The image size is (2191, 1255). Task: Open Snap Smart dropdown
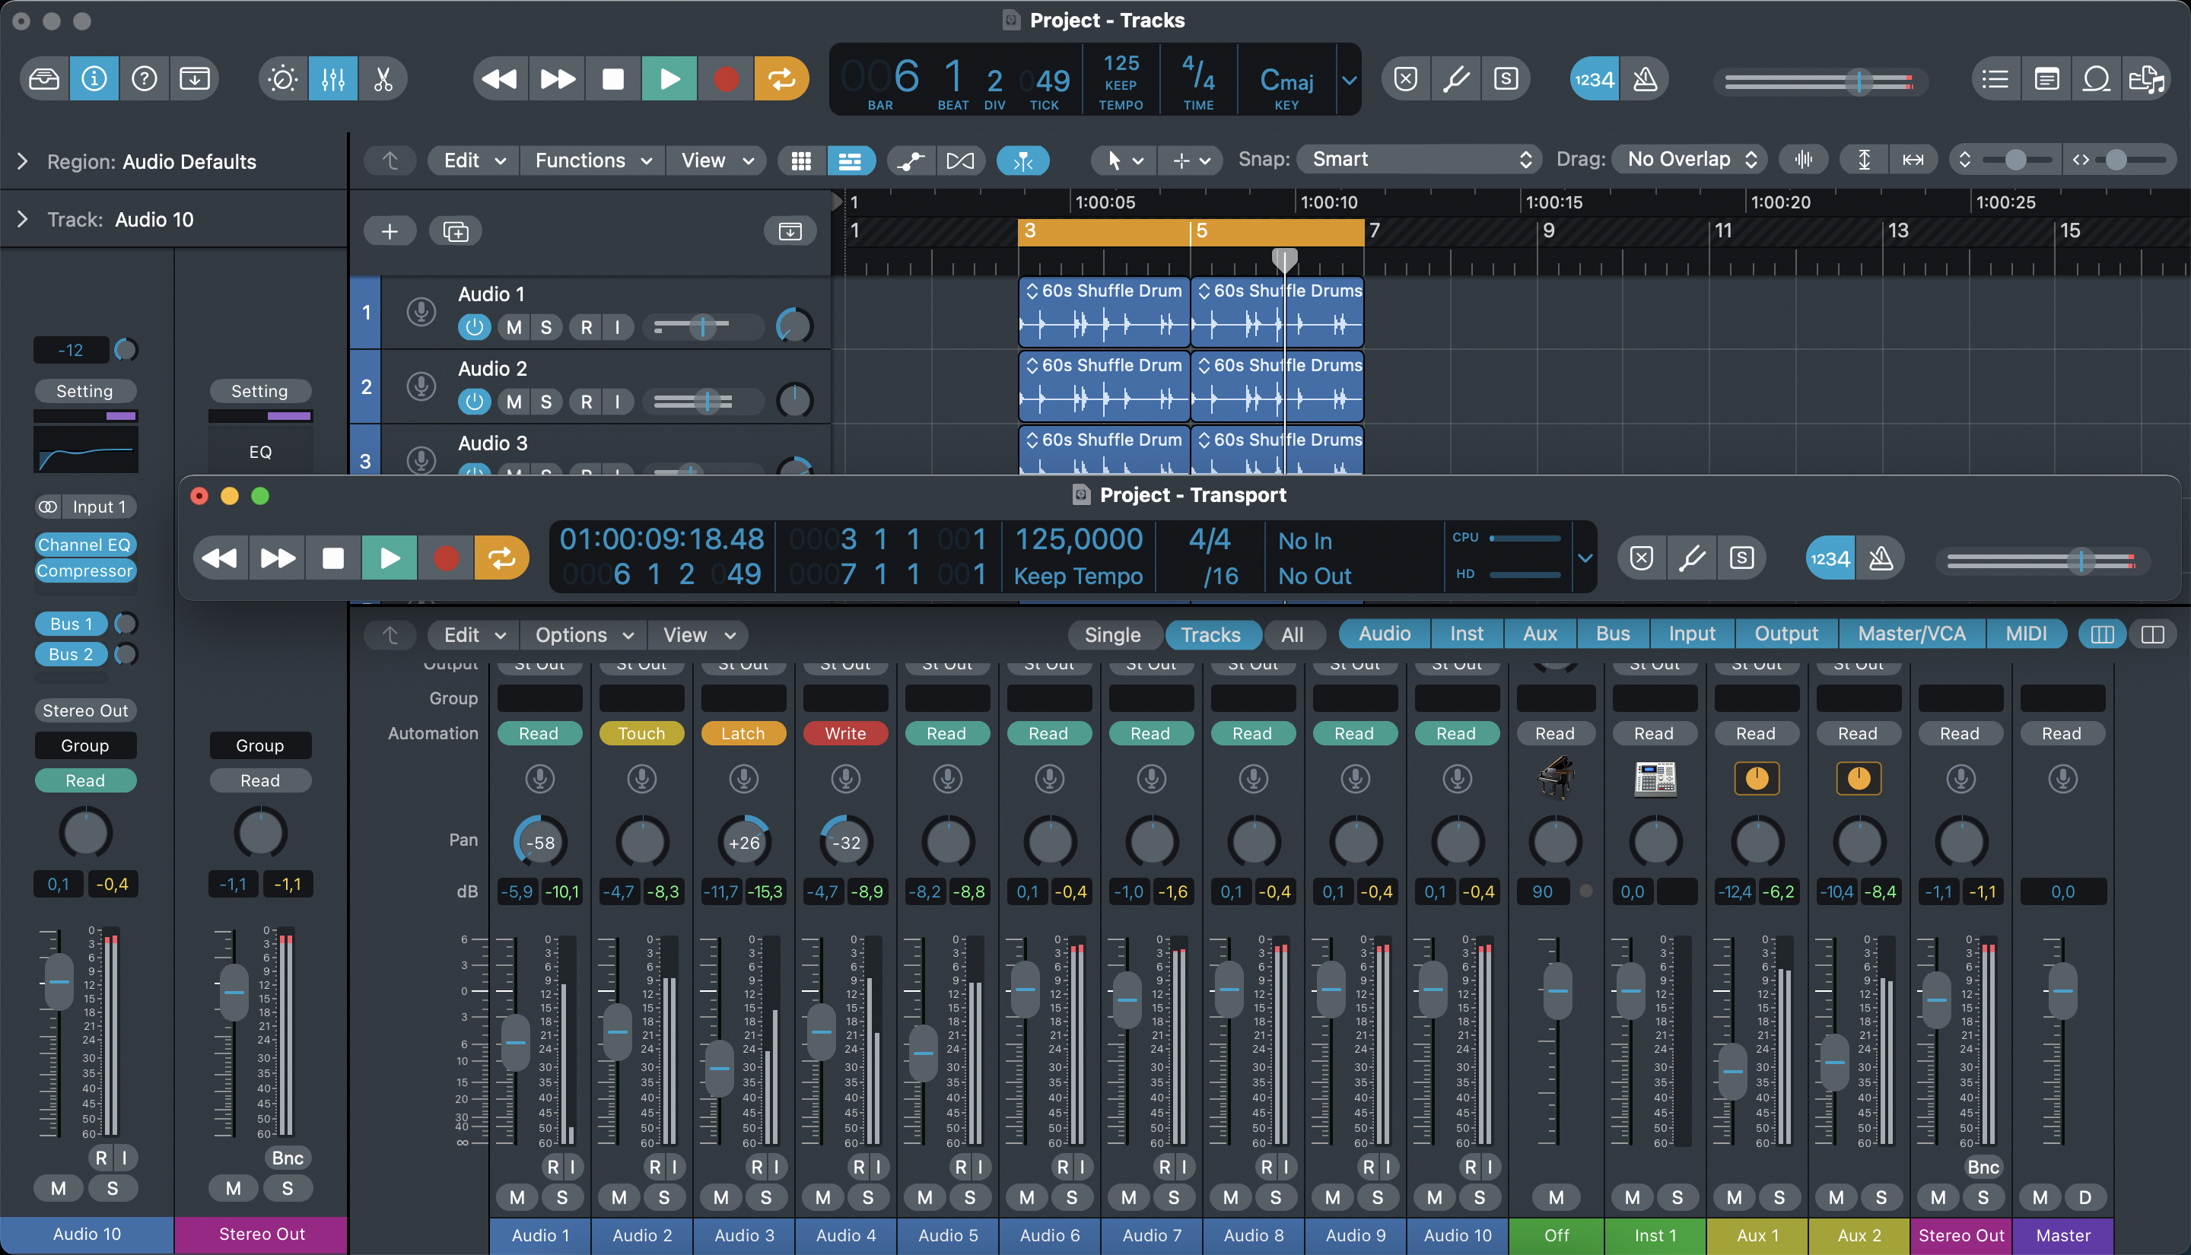click(x=1418, y=160)
